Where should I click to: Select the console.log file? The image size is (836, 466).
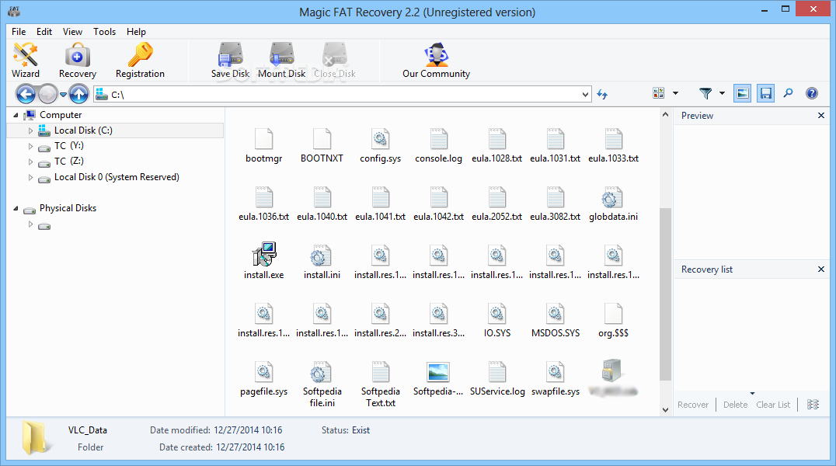(x=438, y=145)
